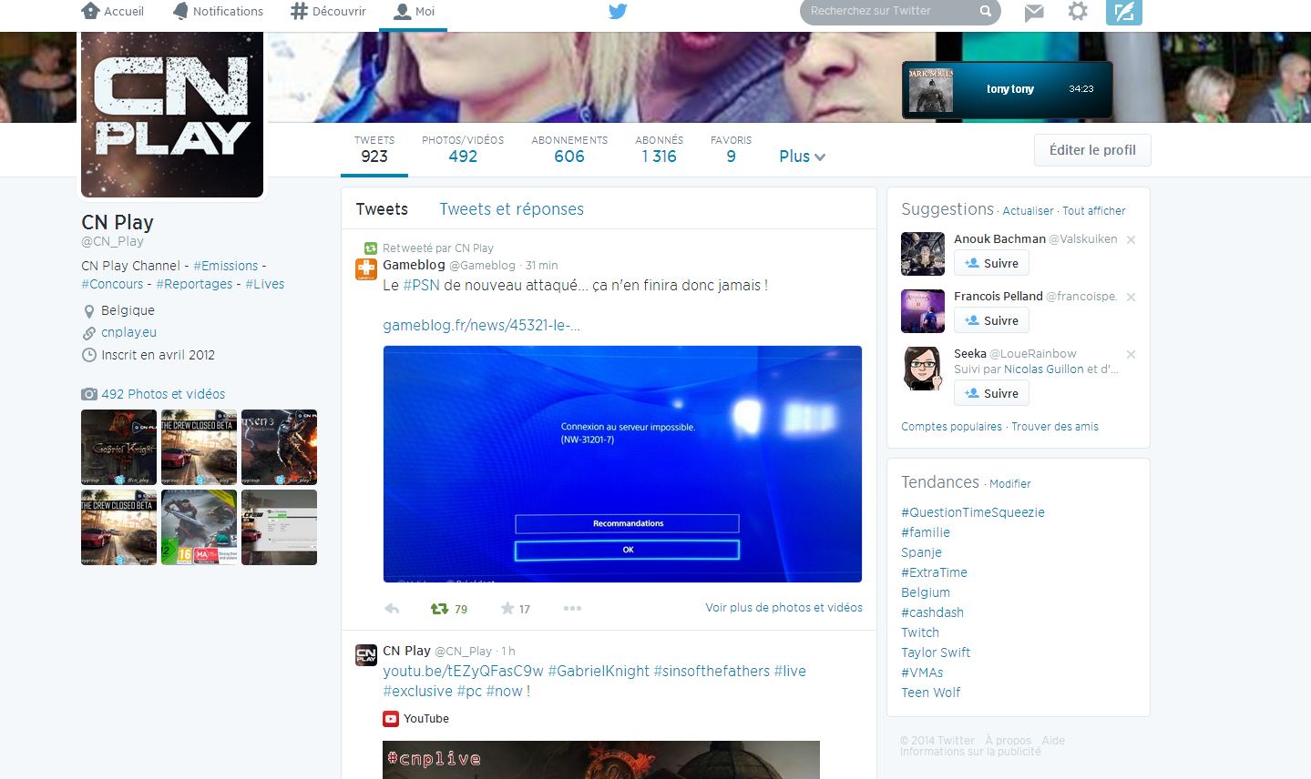Open Abonnements 606 stat
This screenshot has height=779, width=1311.
click(569, 149)
